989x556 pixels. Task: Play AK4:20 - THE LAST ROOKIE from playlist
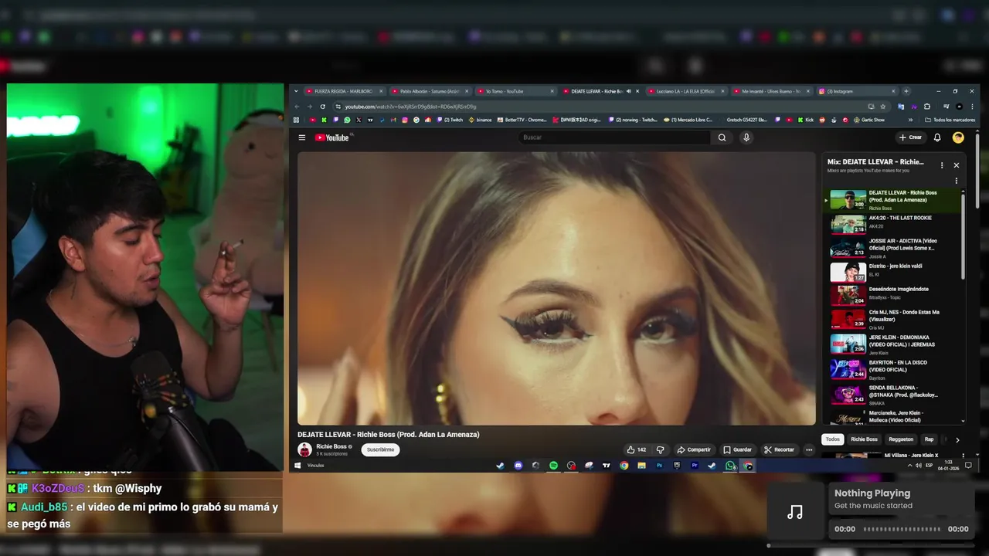pyautogui.click(x=893, y=223)
